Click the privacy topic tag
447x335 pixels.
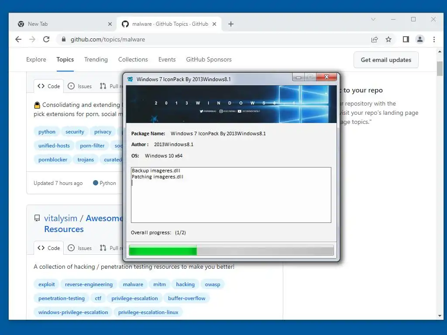(x=103, y=132)
